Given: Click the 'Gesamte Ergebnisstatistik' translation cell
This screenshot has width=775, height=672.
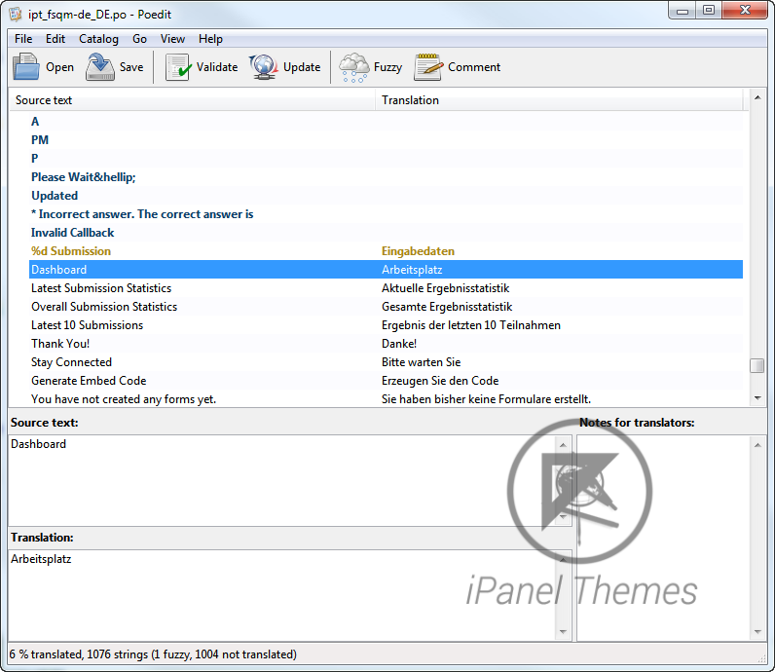Looking at the screenshot, I should 447,307.
